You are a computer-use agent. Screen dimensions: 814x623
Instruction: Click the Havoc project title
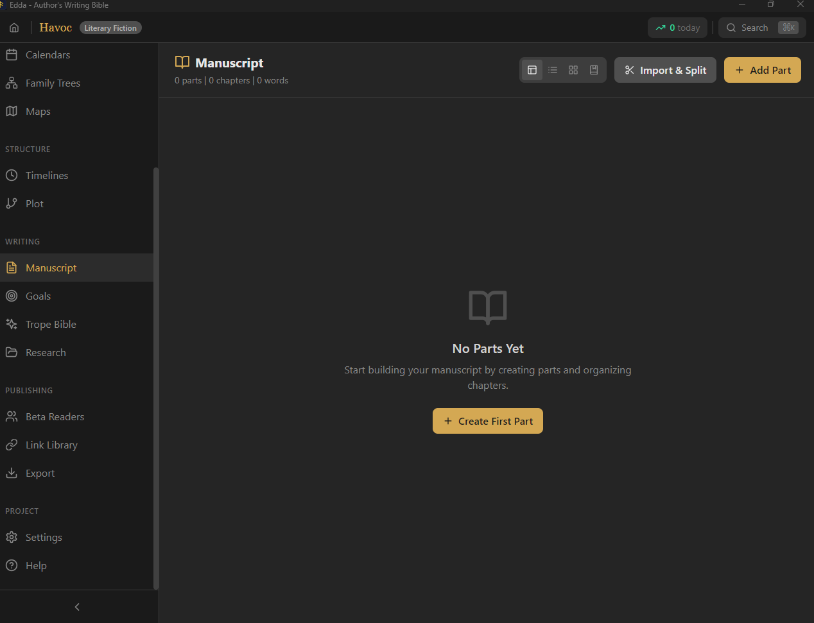pyautogui.click(x=55, y=28)
